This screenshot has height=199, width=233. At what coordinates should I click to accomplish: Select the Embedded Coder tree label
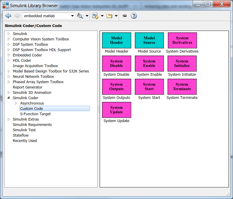pyautogui.click(x=27, y=55)
